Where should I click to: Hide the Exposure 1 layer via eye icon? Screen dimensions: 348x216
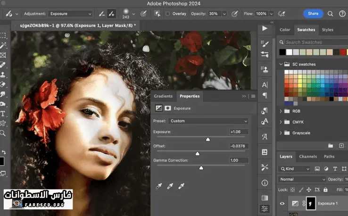282,203
